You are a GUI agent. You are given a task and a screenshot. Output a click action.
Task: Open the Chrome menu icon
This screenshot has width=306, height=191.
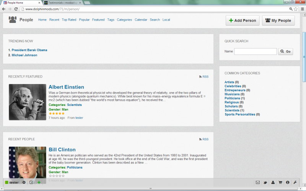pos(302,9)
